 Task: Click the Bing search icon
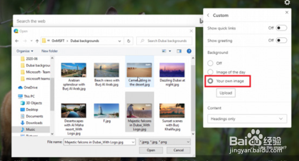(x=201, y=21)
